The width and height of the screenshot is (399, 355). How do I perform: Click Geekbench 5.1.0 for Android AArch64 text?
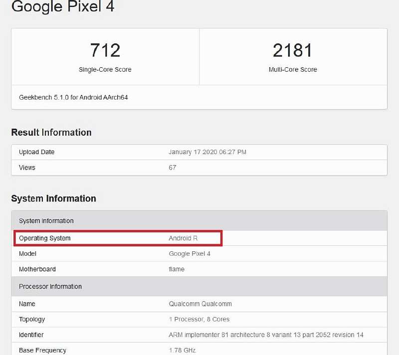click(x=73, y=98)
